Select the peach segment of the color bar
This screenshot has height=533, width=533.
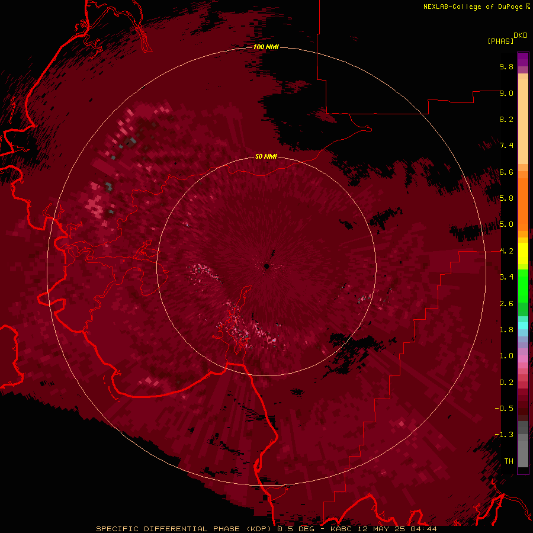pos(523,121)
